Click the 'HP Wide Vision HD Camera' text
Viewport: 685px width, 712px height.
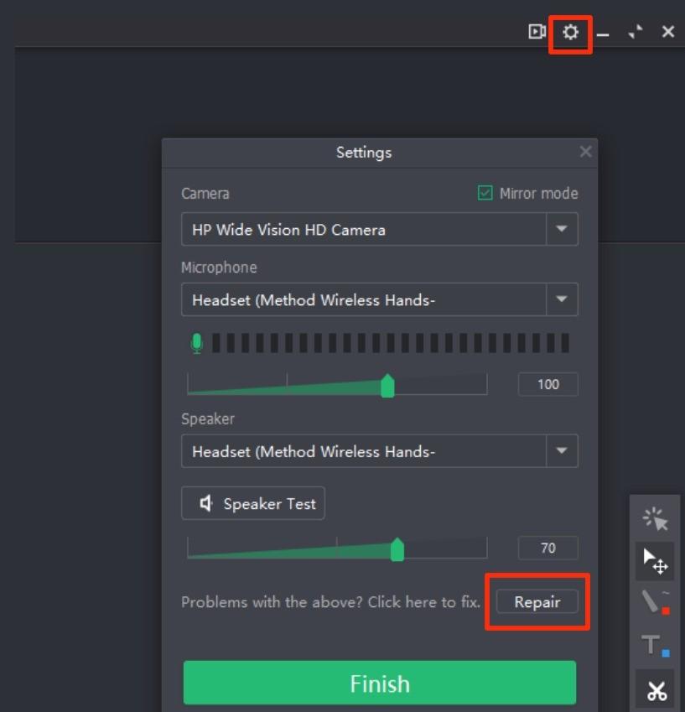(288, 230)
